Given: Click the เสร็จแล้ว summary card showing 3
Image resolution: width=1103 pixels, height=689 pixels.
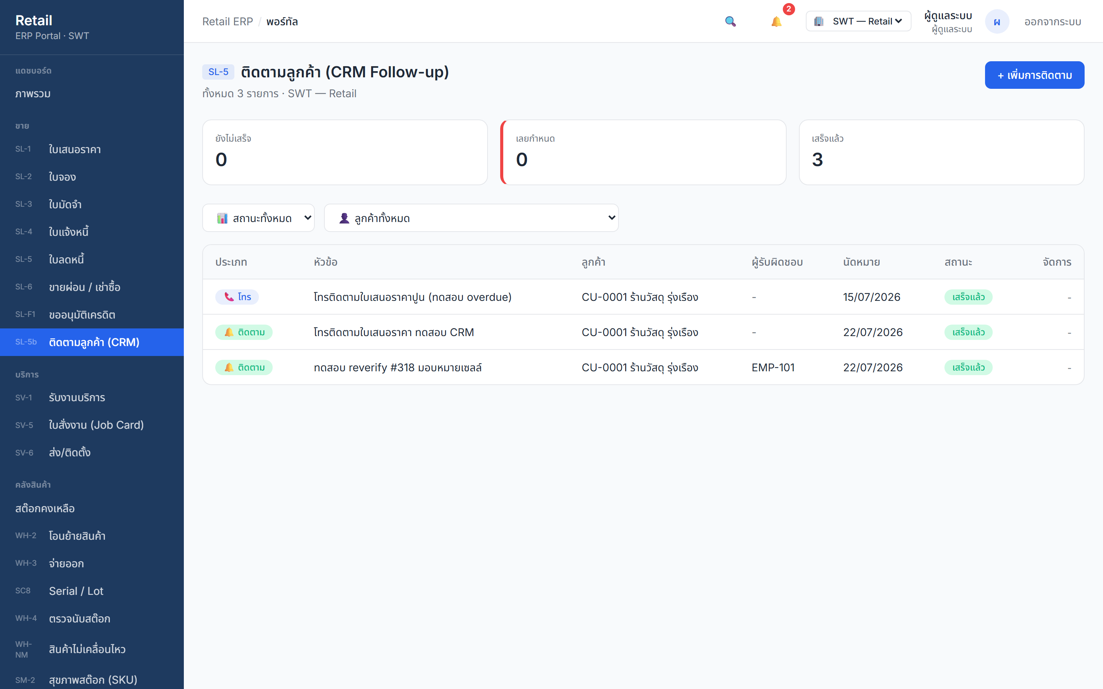Looking at the screenshot, I should click(942, 152).
